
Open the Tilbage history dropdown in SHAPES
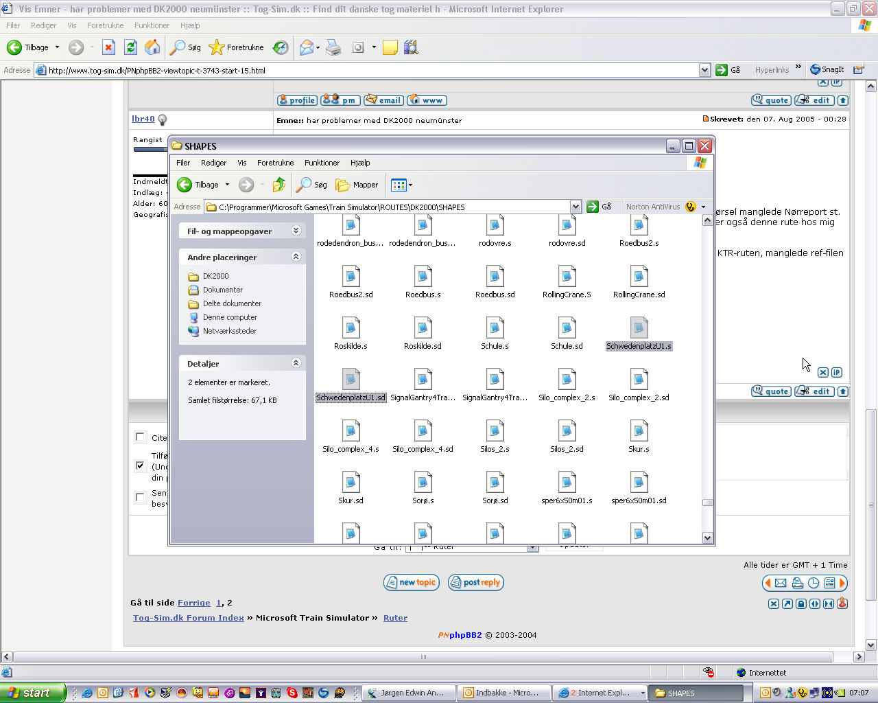[227, 185]
